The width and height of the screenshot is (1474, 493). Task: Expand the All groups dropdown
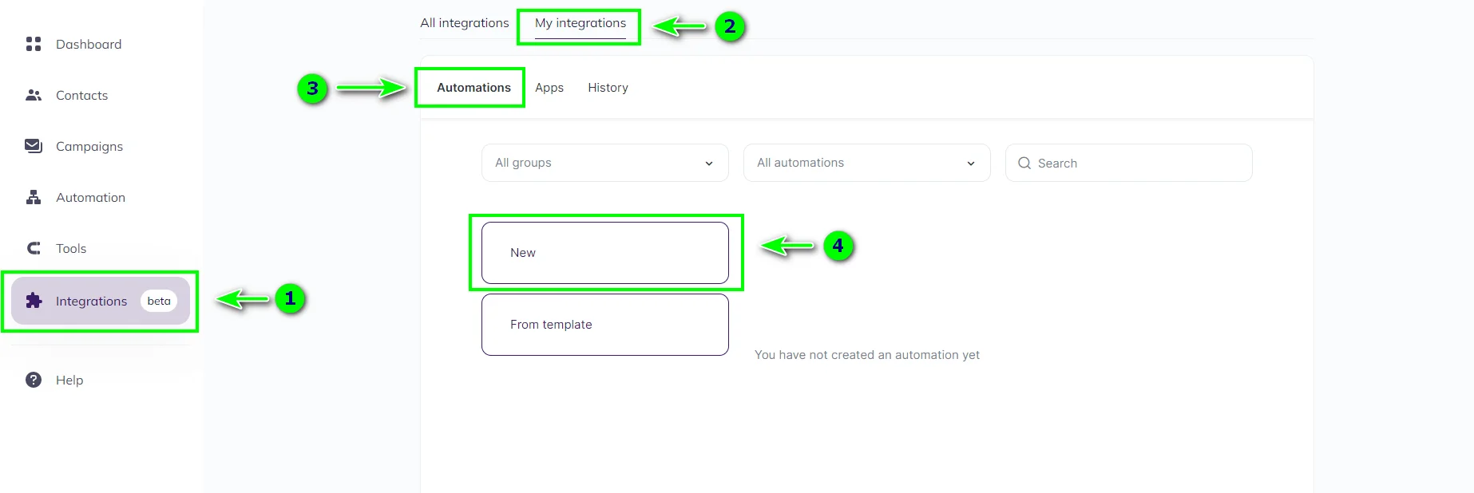604,163
